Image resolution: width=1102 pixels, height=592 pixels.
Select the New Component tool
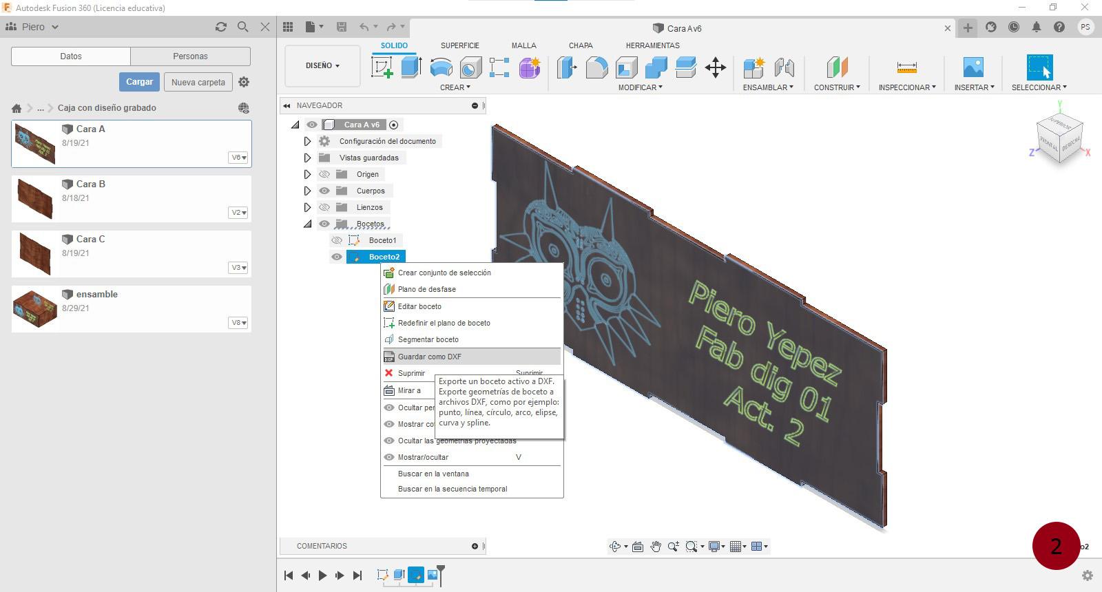pos(754,67)
